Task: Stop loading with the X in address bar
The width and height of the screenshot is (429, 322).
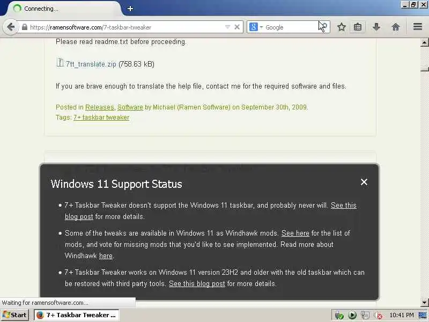Action: [x=237, y=27]
